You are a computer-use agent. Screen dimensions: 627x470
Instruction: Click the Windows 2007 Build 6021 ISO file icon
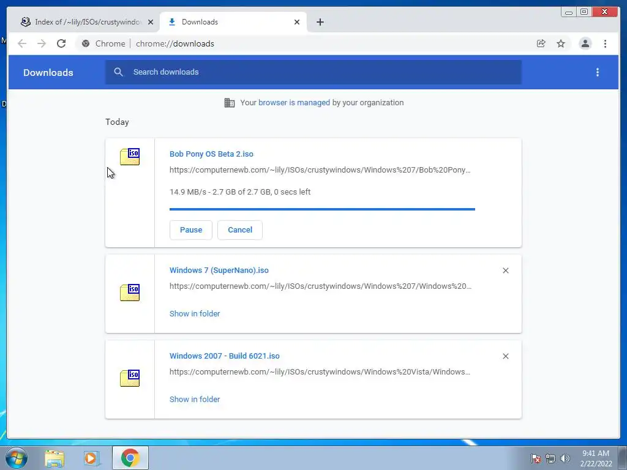coord(130,378)
